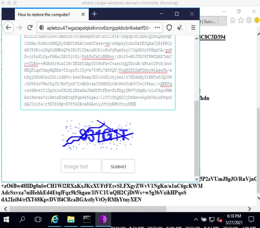
Task: Open Home icon in Internet Explorer window
Action: point(233,20)
